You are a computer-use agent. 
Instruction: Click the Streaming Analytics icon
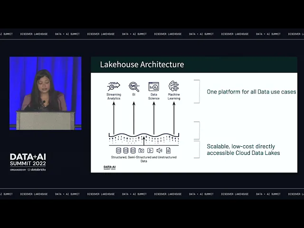114,86
